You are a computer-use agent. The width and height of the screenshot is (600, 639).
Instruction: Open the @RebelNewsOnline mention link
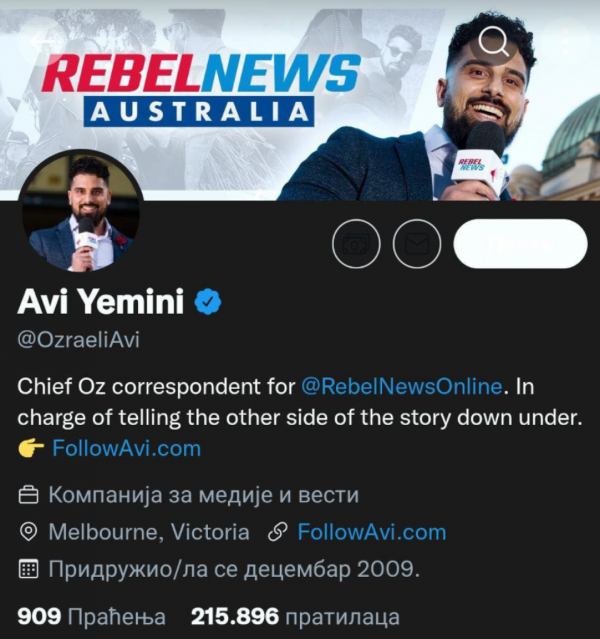[x=401, y=386]
